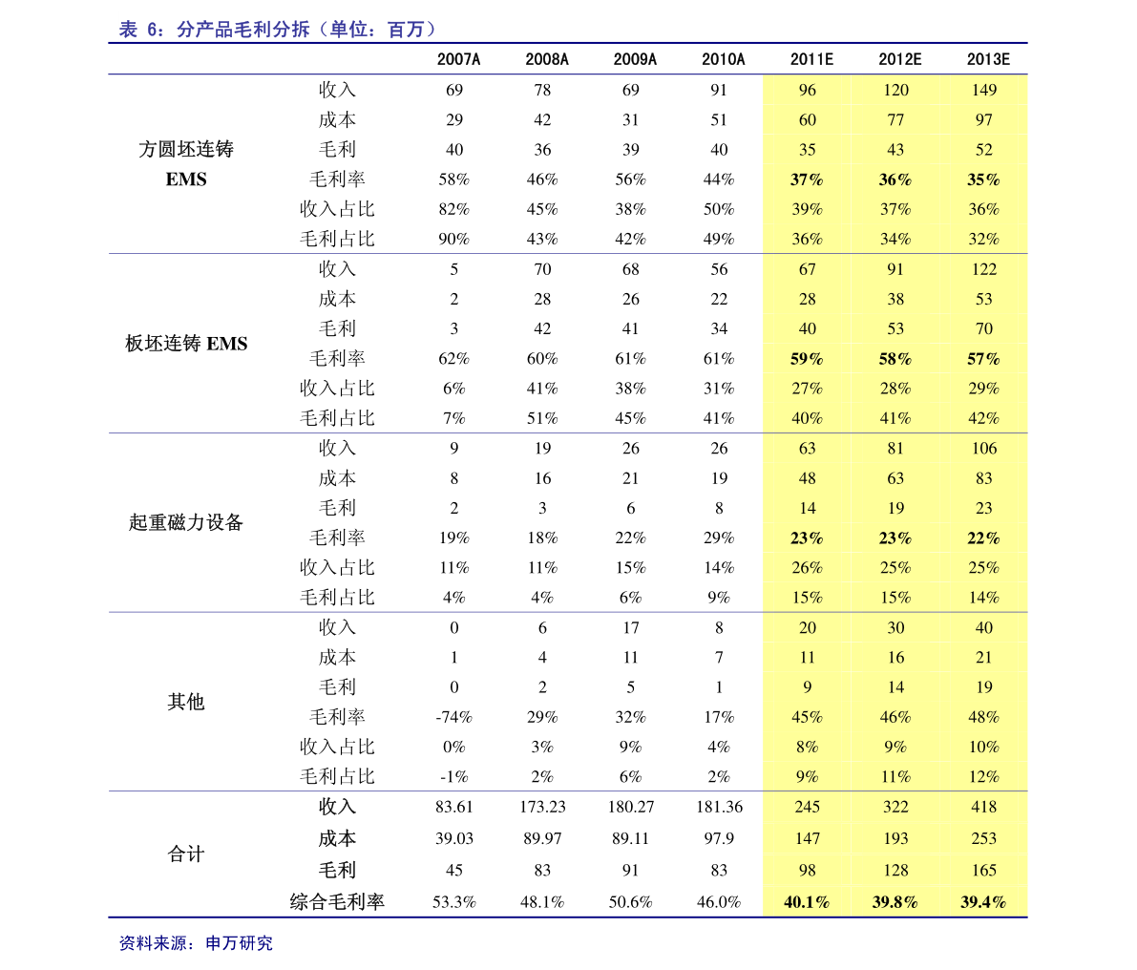
Task: Click the total value 418
Action: [983, 807]
